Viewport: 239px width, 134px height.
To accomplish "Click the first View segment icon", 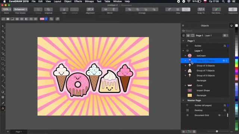I will pyautogui.click(x=170, y=9).
